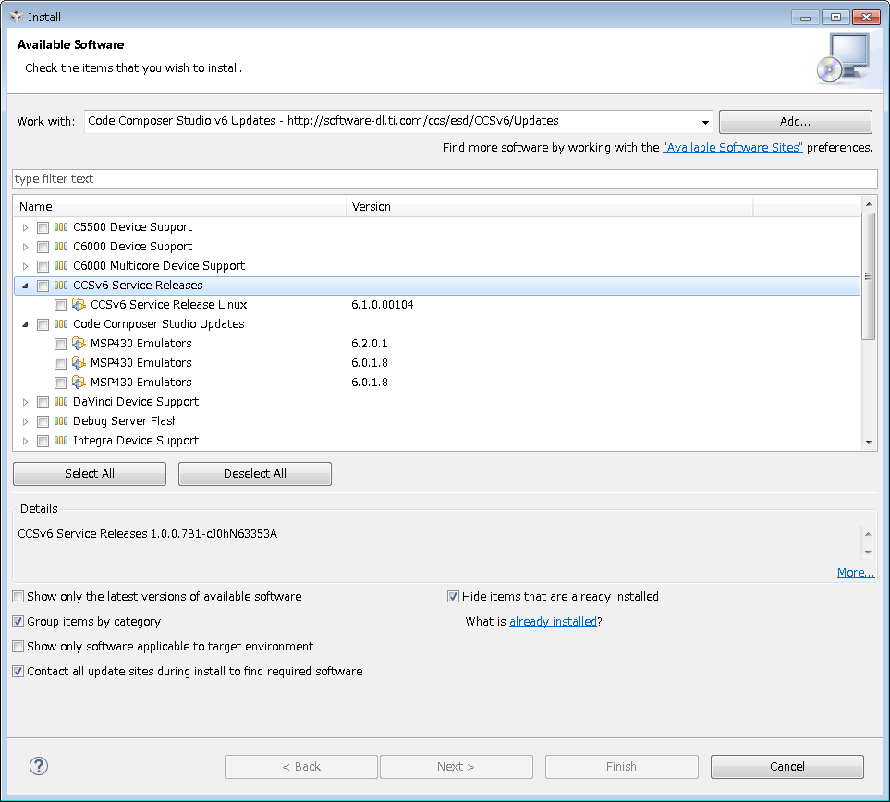The image size is (890, 802).
Task: Click the Integra Device Support category icon
Action: coord(61,441)
